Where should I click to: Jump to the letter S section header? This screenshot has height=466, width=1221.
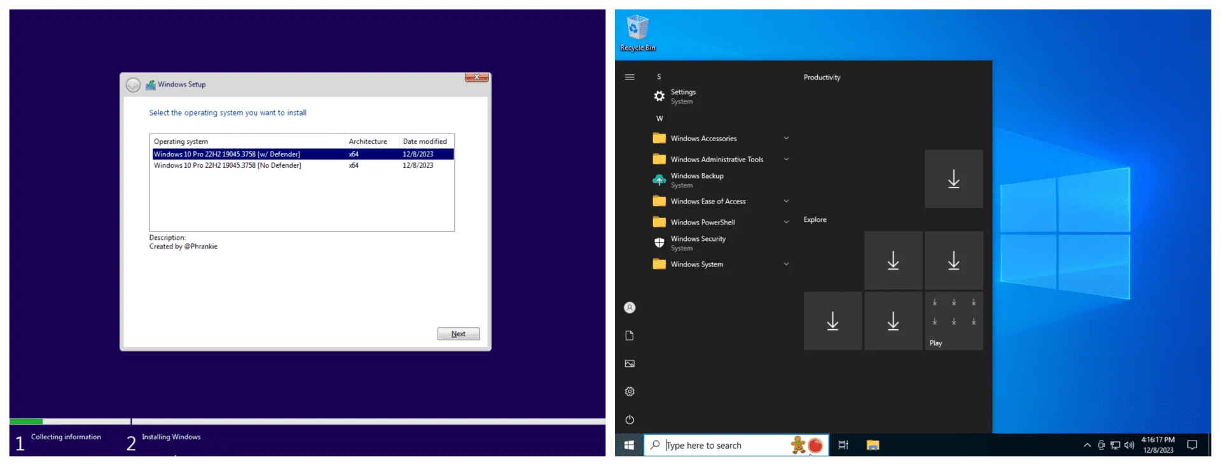coord(659,76)
